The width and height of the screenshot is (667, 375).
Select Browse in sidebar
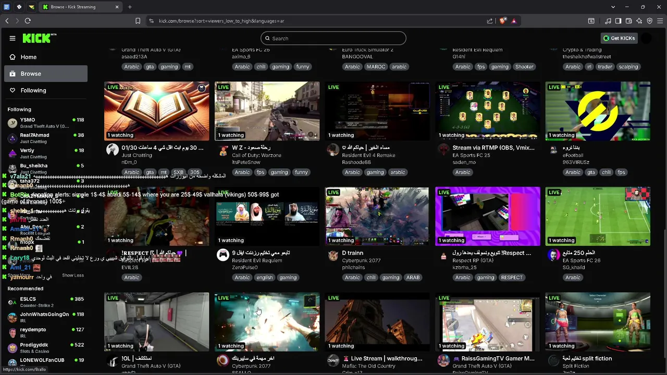(x=46, y=73)
